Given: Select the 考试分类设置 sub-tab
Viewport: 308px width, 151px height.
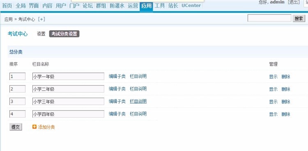Looking at the screenshot, I should pos(64,34).
